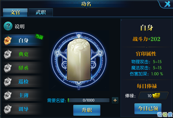Click the white jade seal image
The height and width of the screenshot is (118, 173).
pos(79,60)
